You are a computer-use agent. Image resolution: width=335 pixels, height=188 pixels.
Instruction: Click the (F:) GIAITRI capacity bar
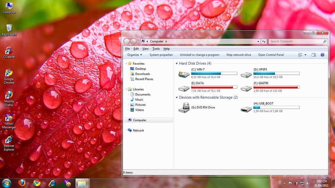coord(276,87)
